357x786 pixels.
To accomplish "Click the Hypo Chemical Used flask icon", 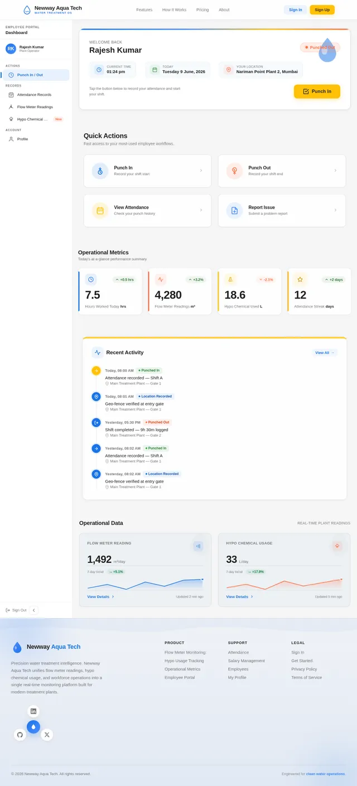I will 230,279.
